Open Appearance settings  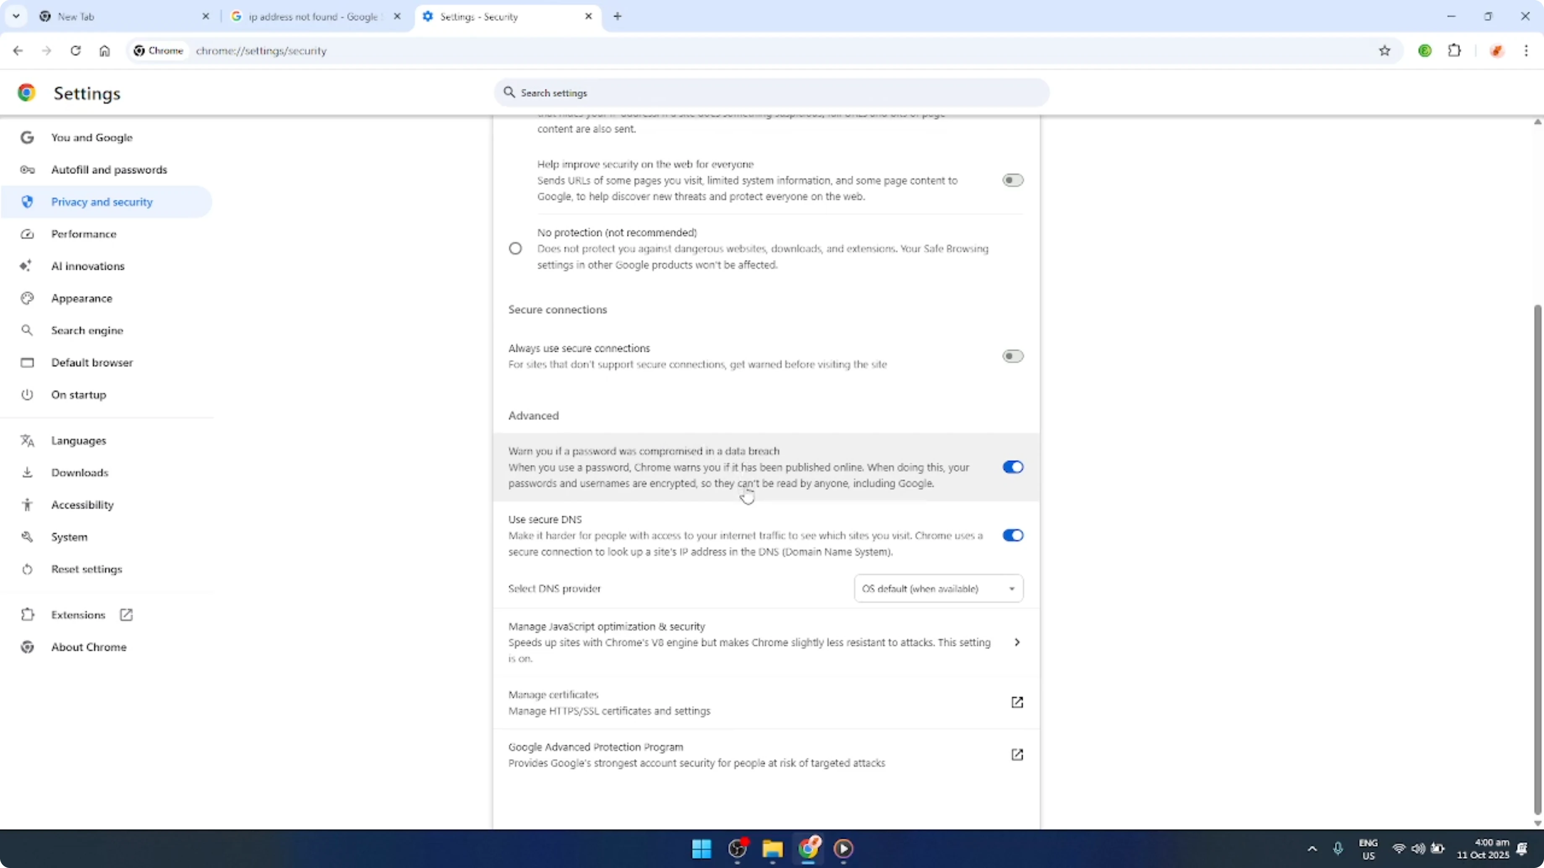click(x=81, y=298)
